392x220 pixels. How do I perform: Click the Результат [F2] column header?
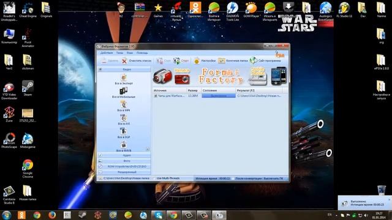click(259, 90)
